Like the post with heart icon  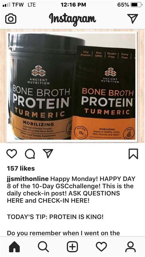[12, 154]
